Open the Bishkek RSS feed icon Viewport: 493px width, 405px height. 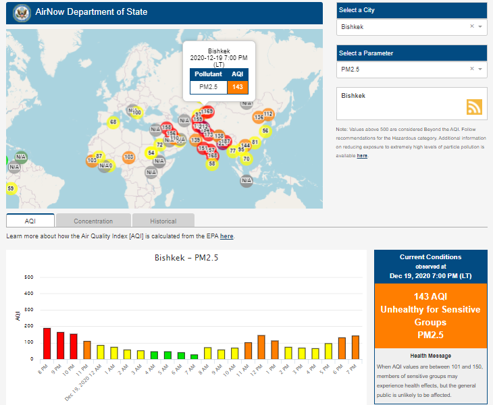click(x=474, y=107)
